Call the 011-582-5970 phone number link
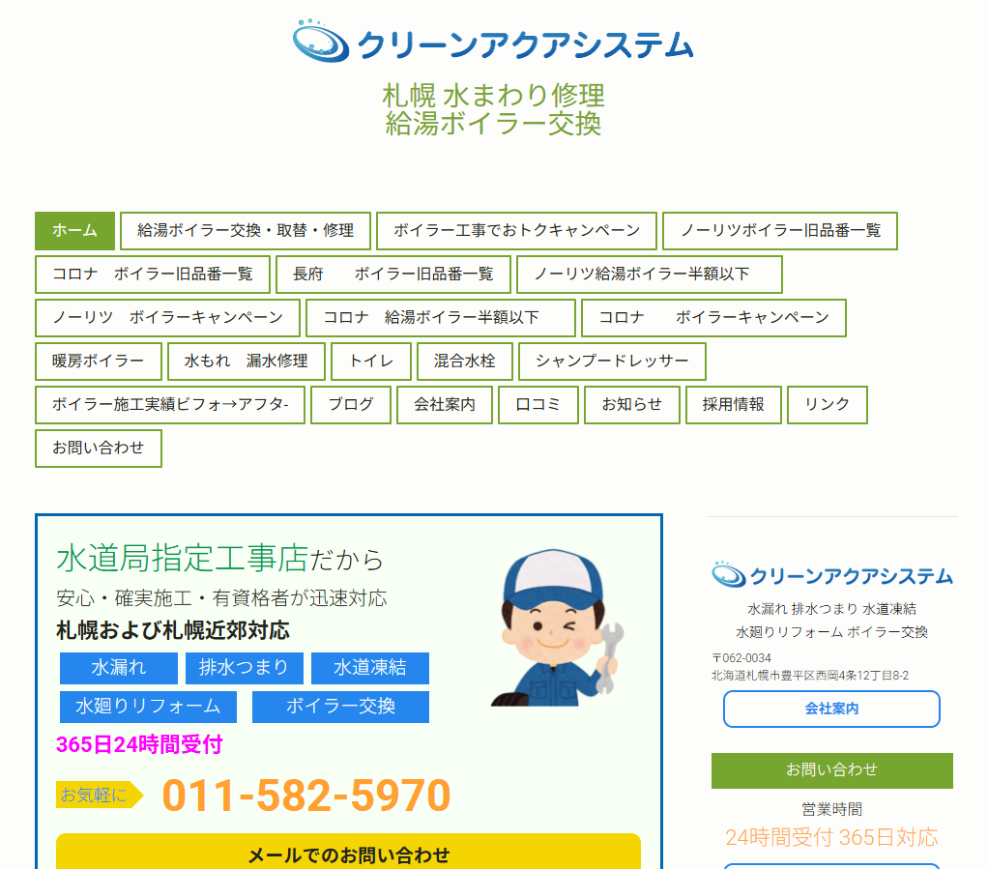The width and height of the screenshot is (988, 869). point(306,796)
